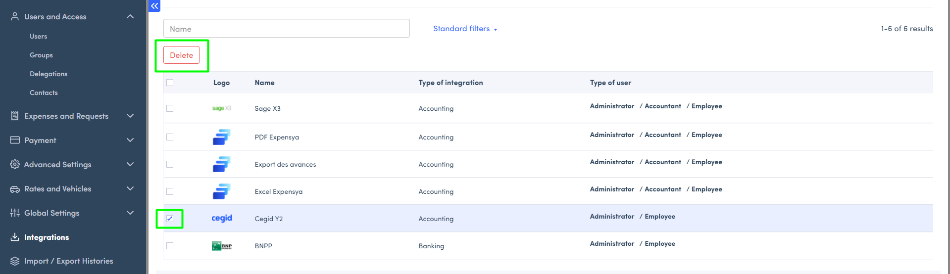Collapse the Users and Access section
The height and width of the screenshot is (274, 950).
[130, 17]
